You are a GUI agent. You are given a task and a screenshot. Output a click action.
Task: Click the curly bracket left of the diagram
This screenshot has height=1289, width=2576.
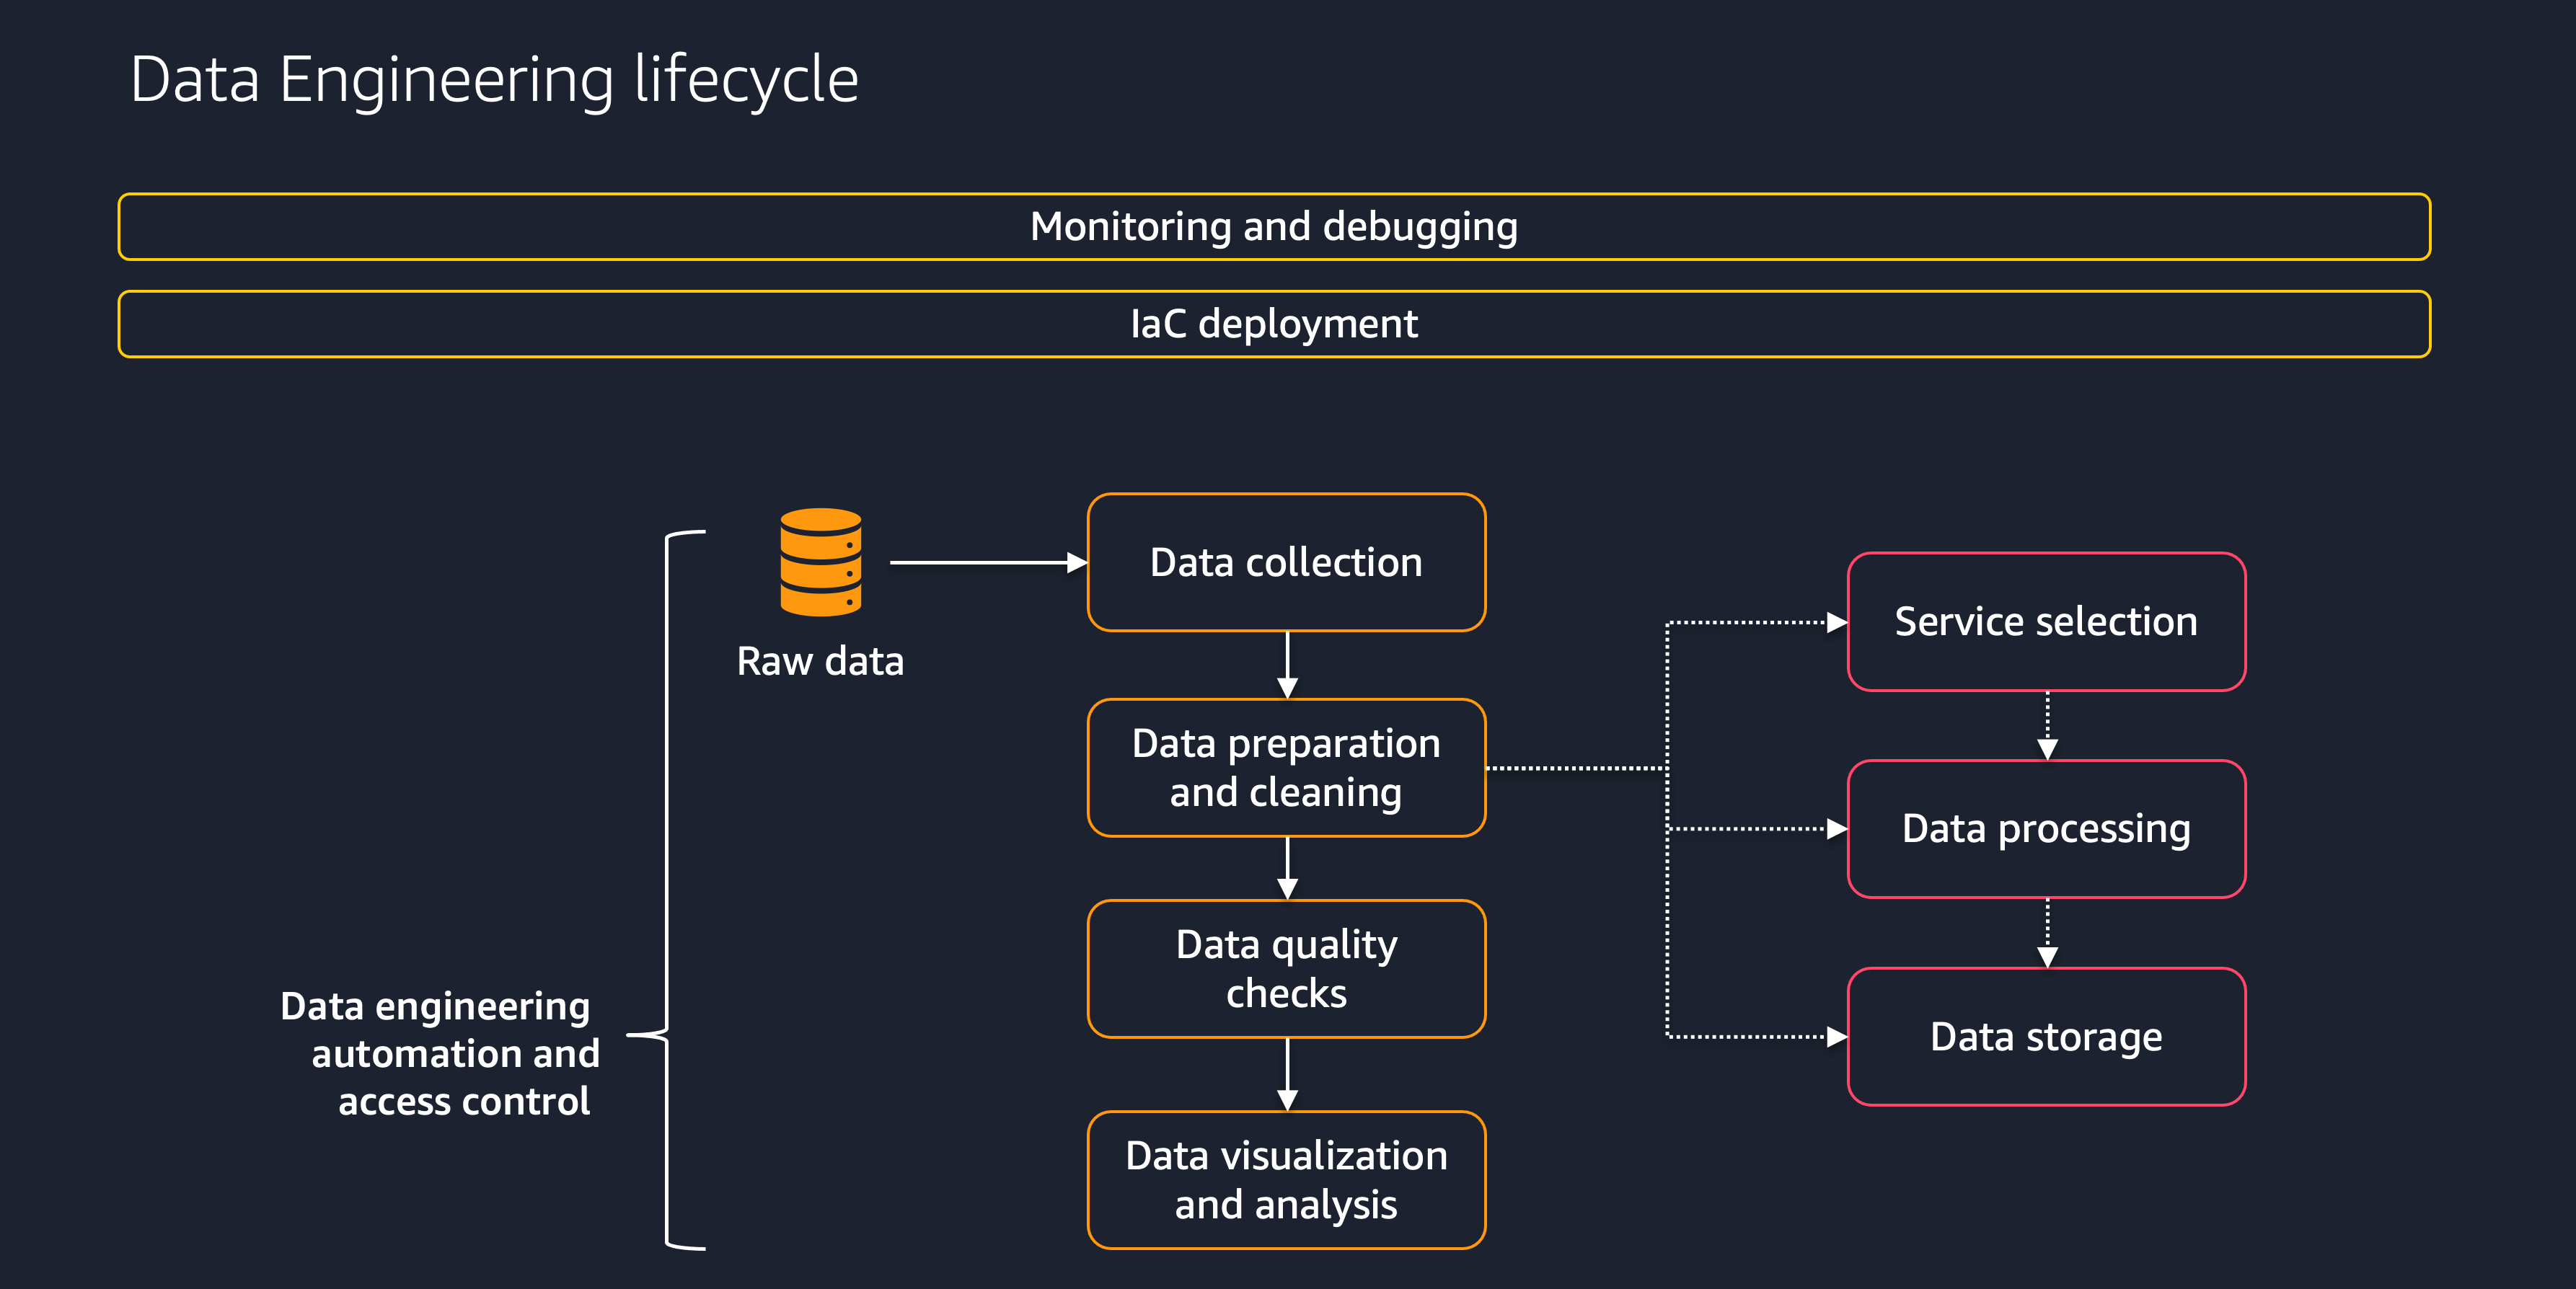click(666, 890)
